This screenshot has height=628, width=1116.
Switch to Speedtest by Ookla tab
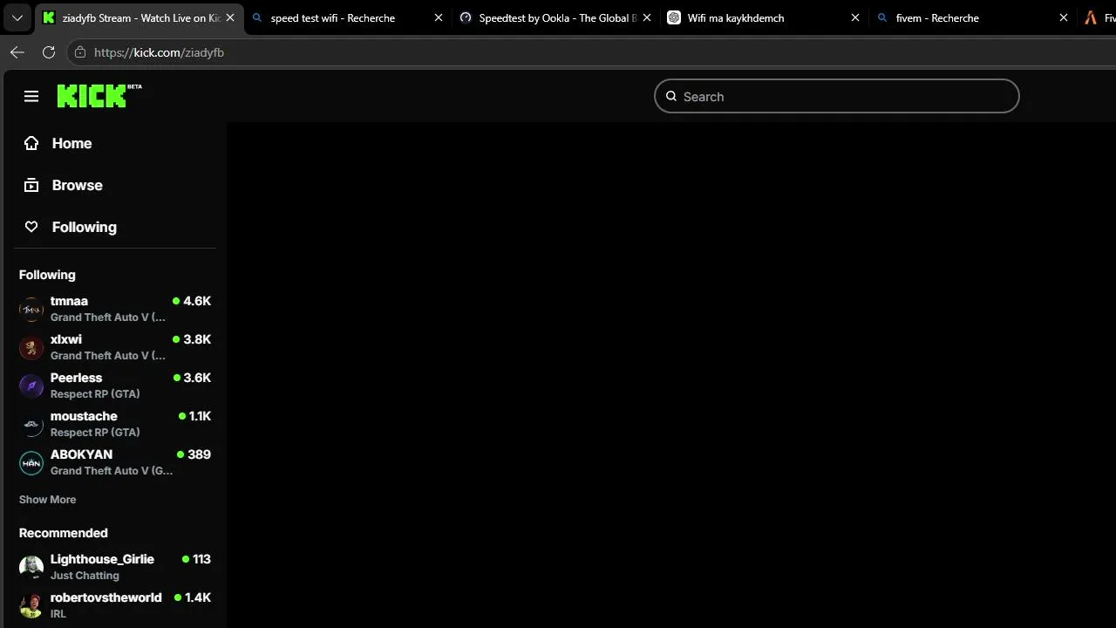557,17
